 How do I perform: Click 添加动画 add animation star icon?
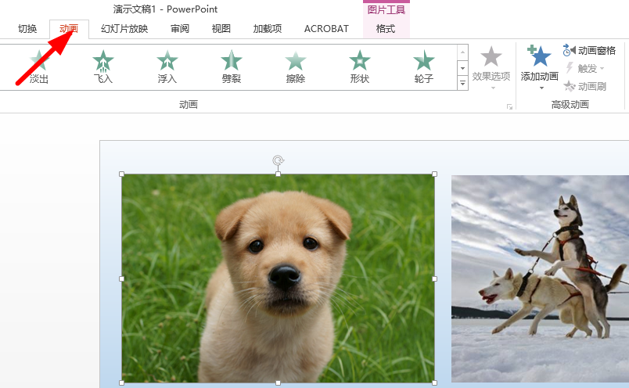(x=539, y=56)
